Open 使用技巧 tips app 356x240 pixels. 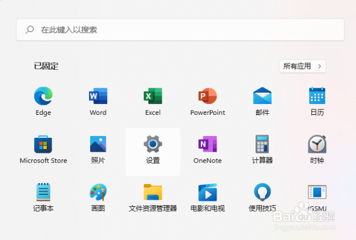(x=262, y=192)
